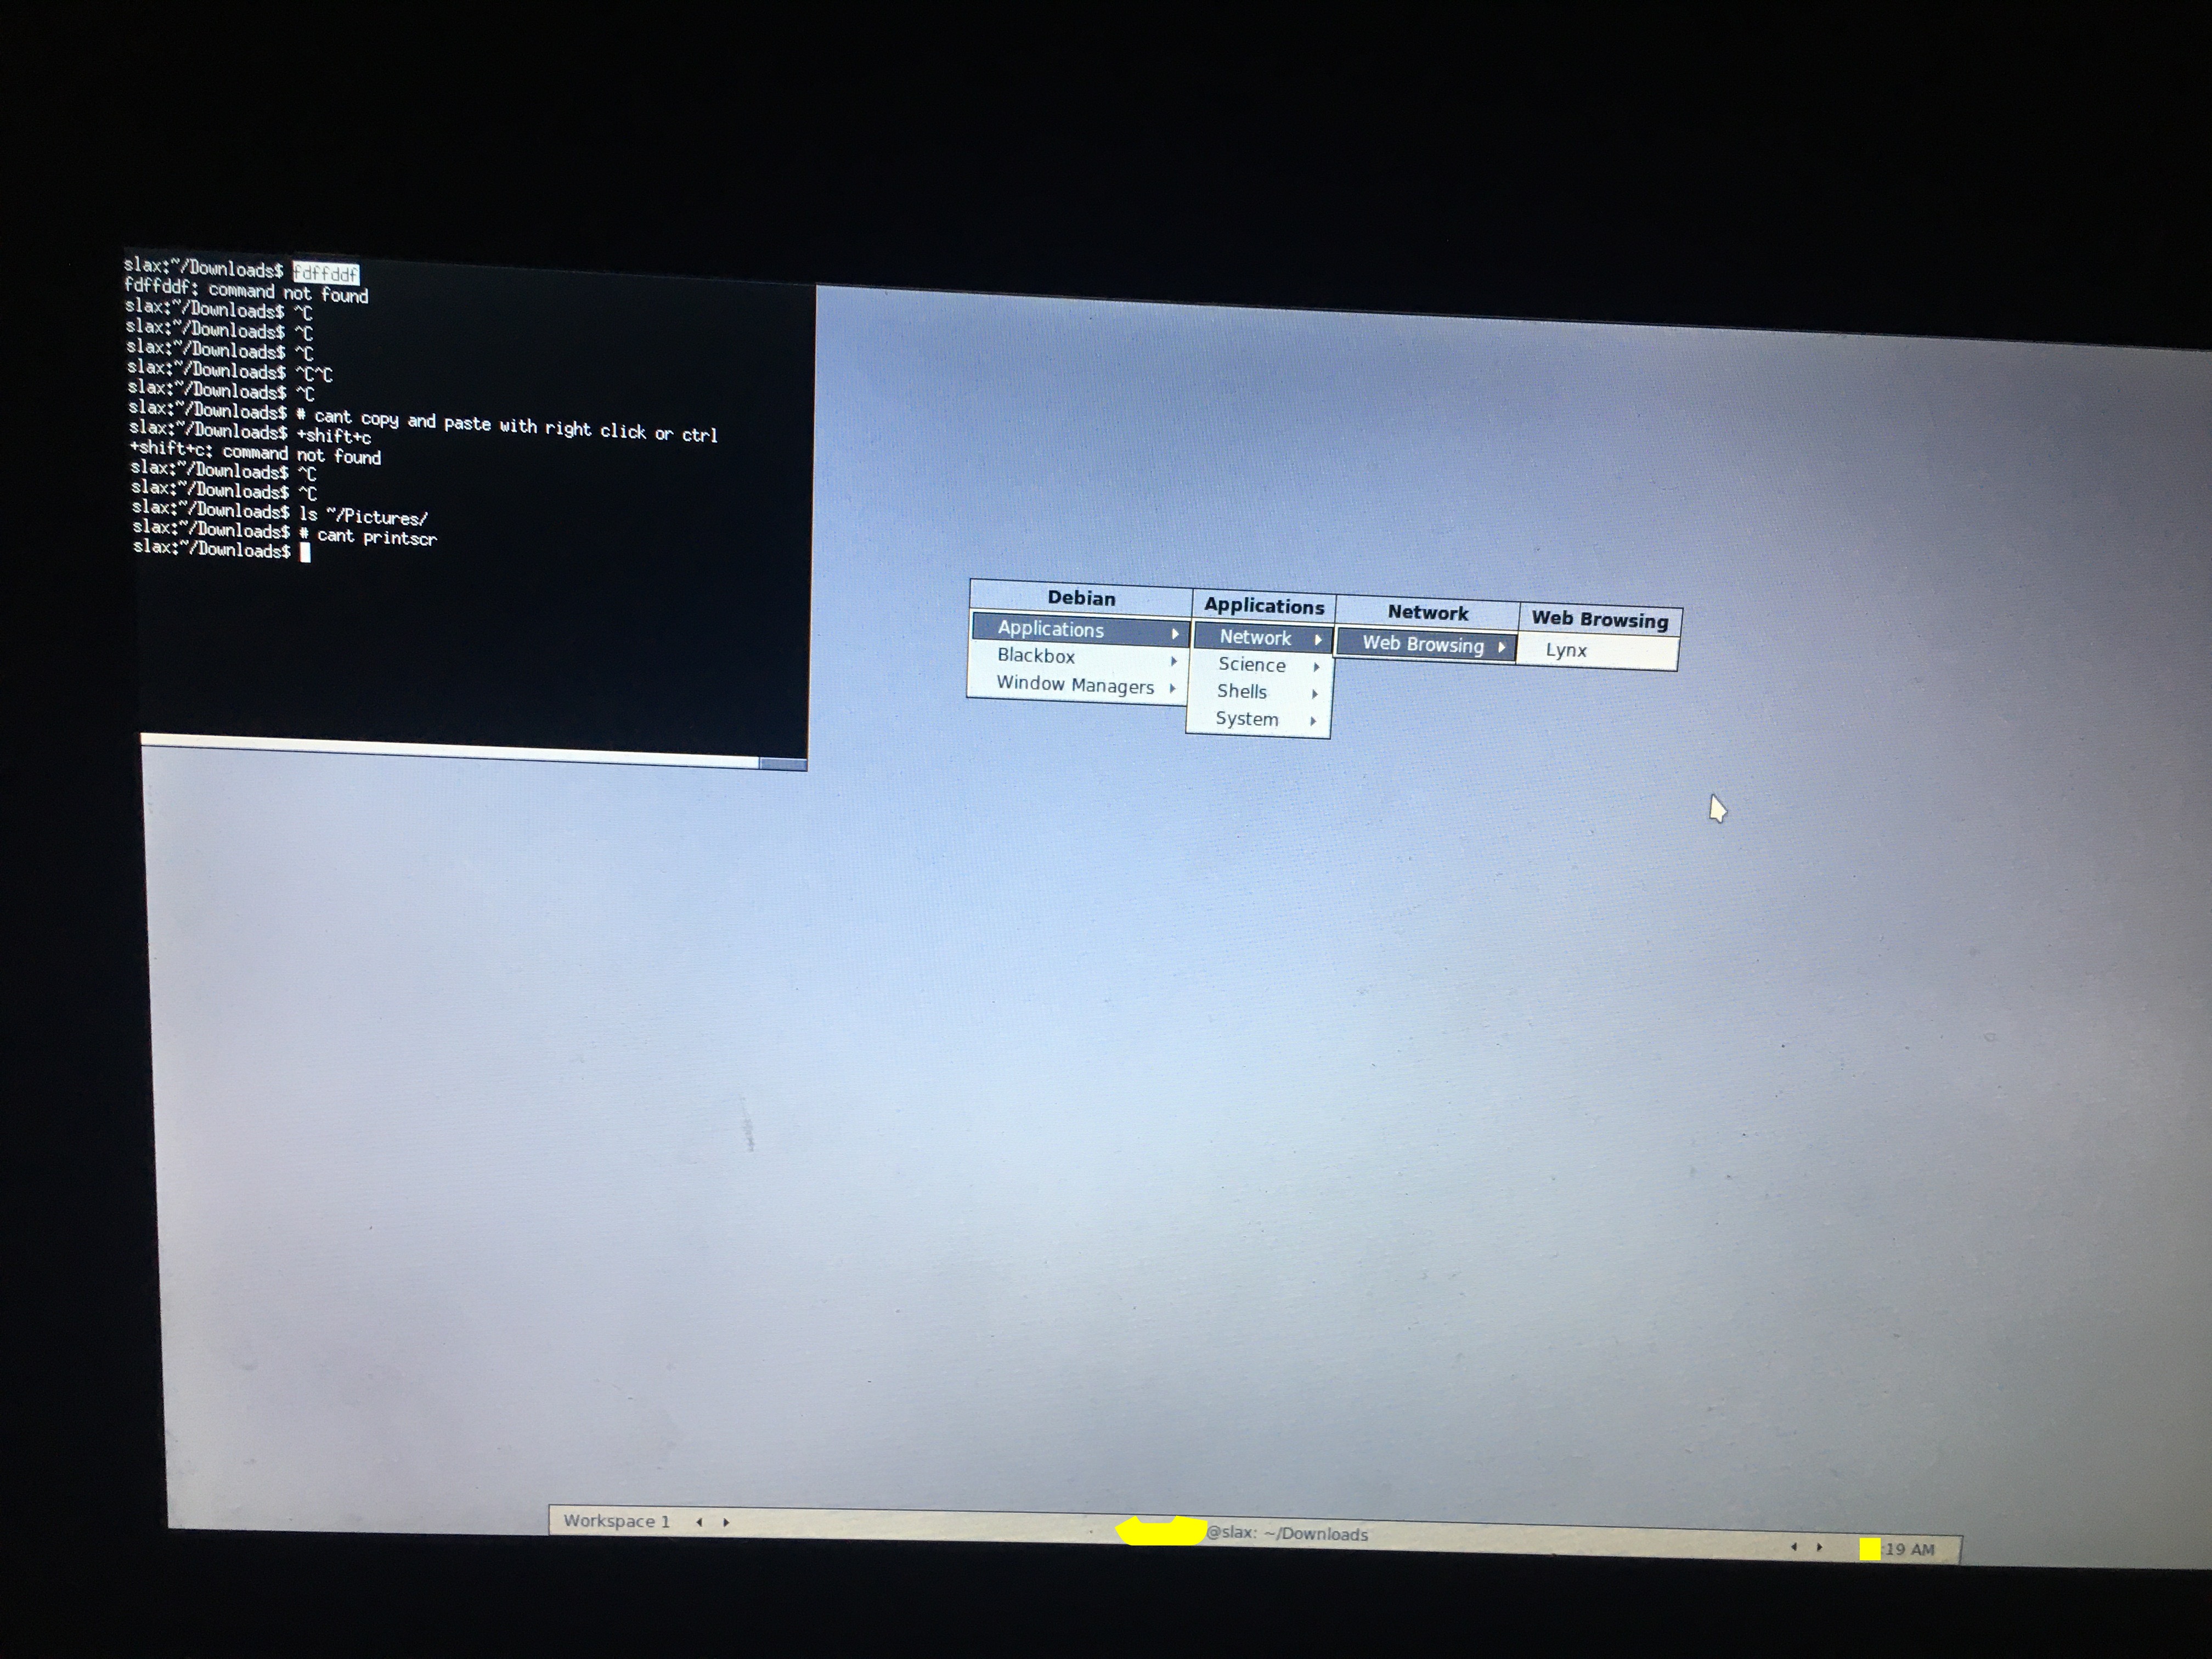Screen dimensions: 2212x1659
Task: Click the terminal's bottom handle bar
Action: tap(450, 750)
